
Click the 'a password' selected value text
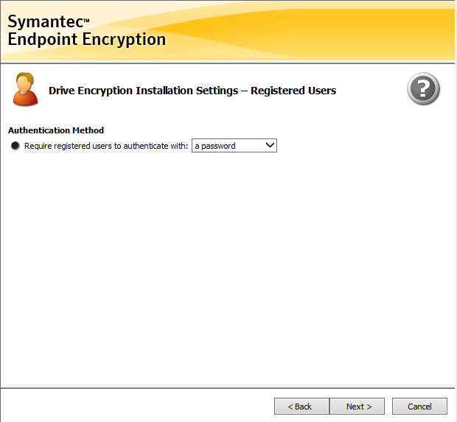click(215, 146)
